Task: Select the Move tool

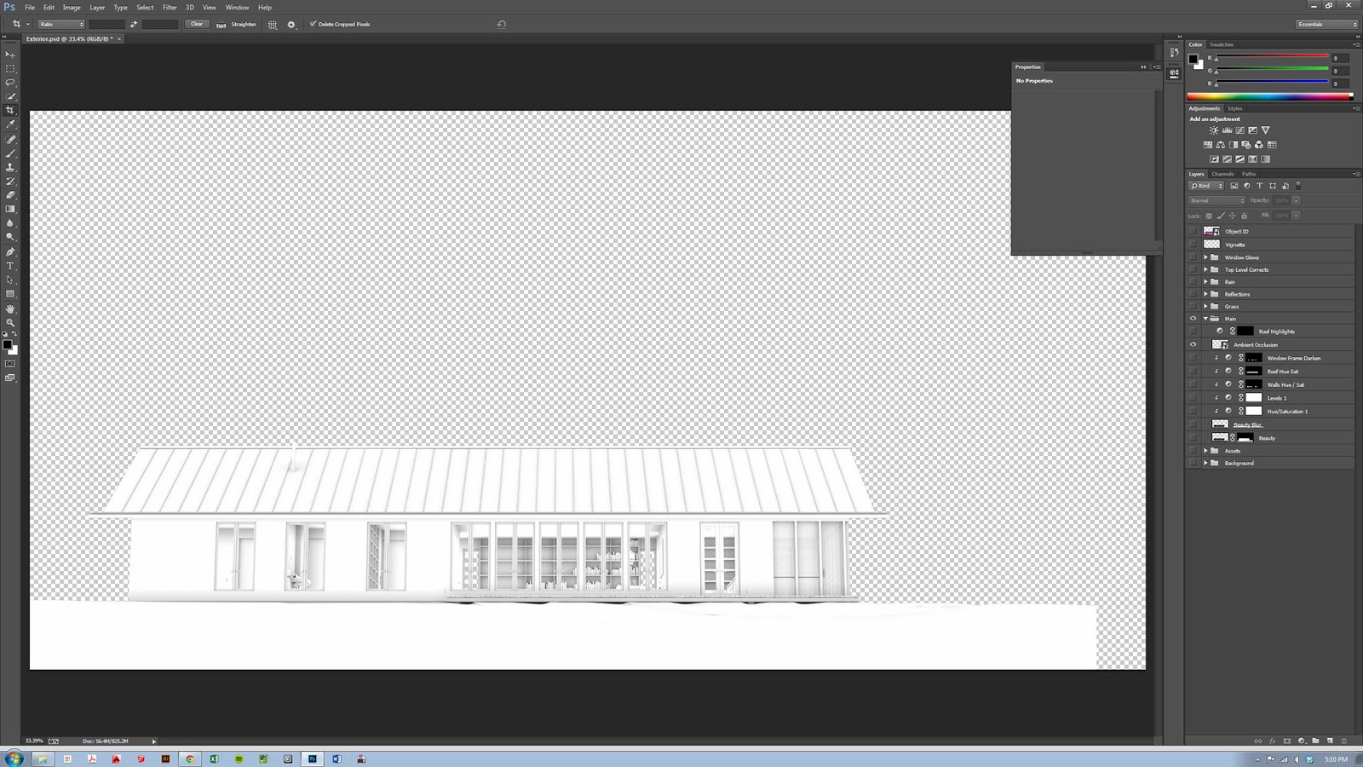Action: tap(10, 54)
